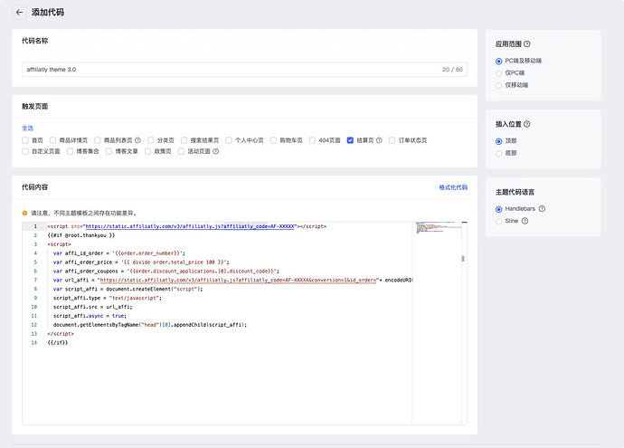The image size is (624, 448).
Task: Show info icon beside 结算页
Action: 379,140
